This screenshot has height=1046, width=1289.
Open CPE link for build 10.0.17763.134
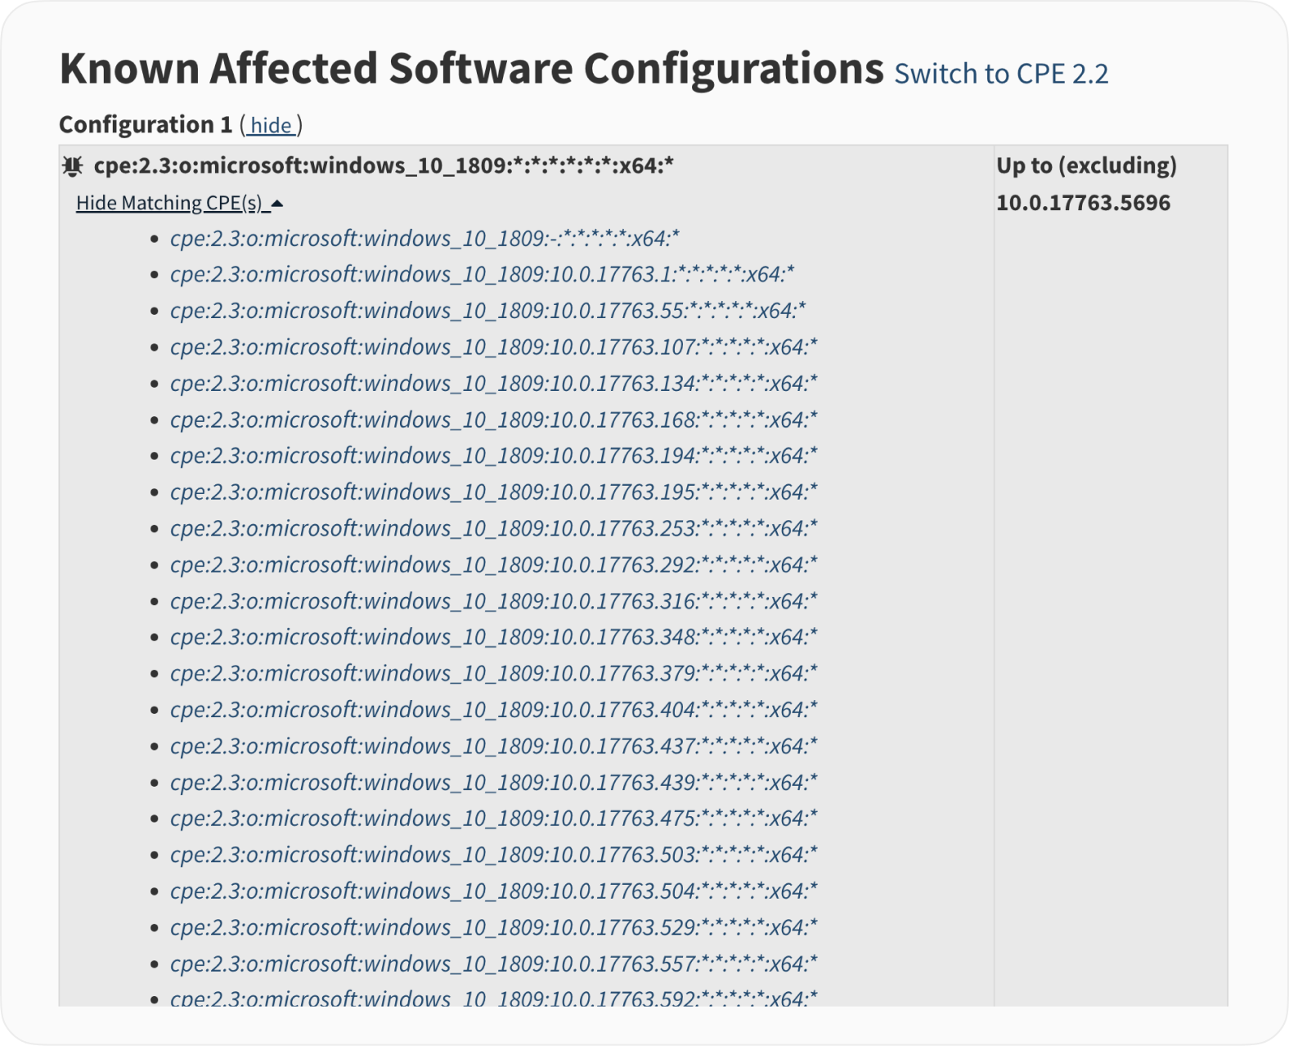tap(493, 384)
